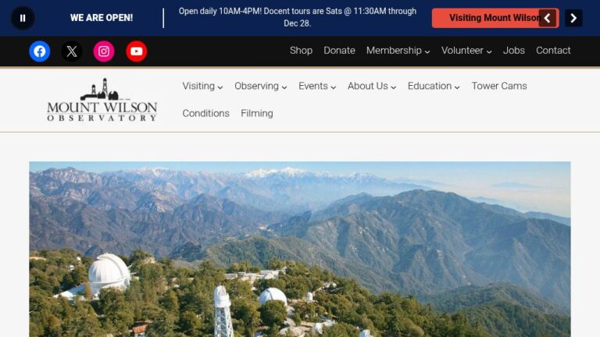
Task: Go to the Conditions page
Action: [x=206, y=113]
